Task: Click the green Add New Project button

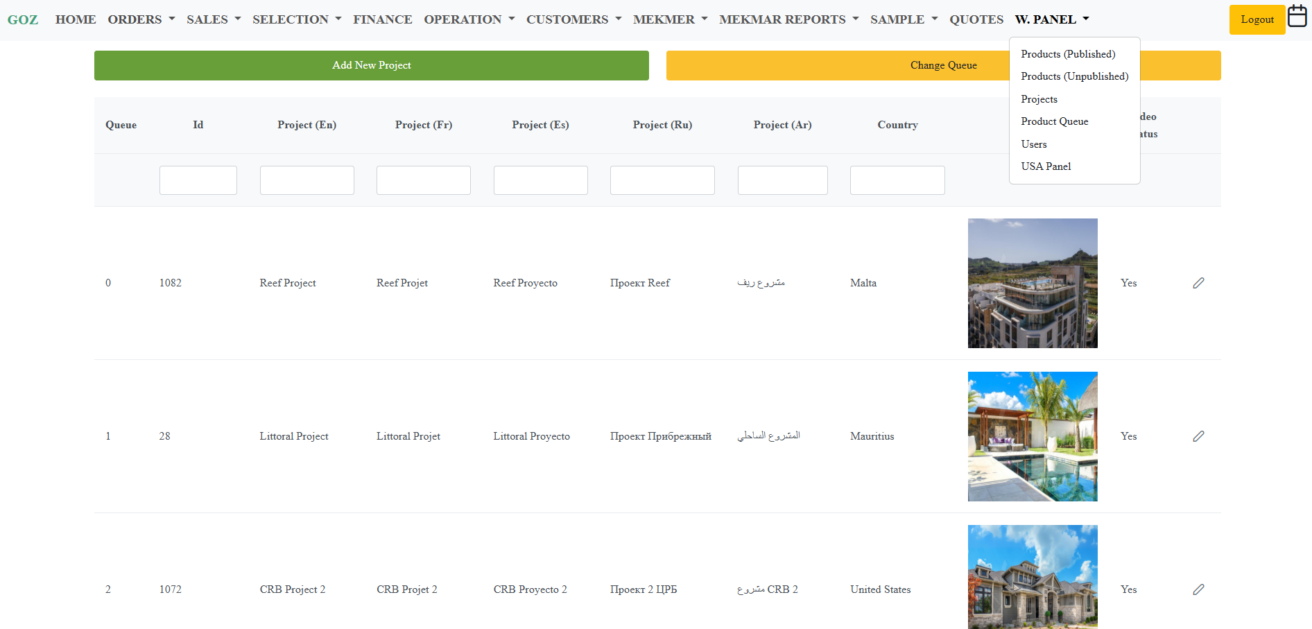Action: [371, 65]
